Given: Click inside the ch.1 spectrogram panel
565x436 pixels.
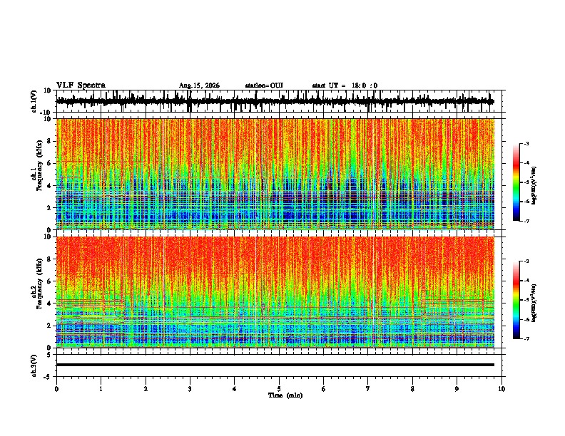Looking at the screenshot, I should 275,174.
